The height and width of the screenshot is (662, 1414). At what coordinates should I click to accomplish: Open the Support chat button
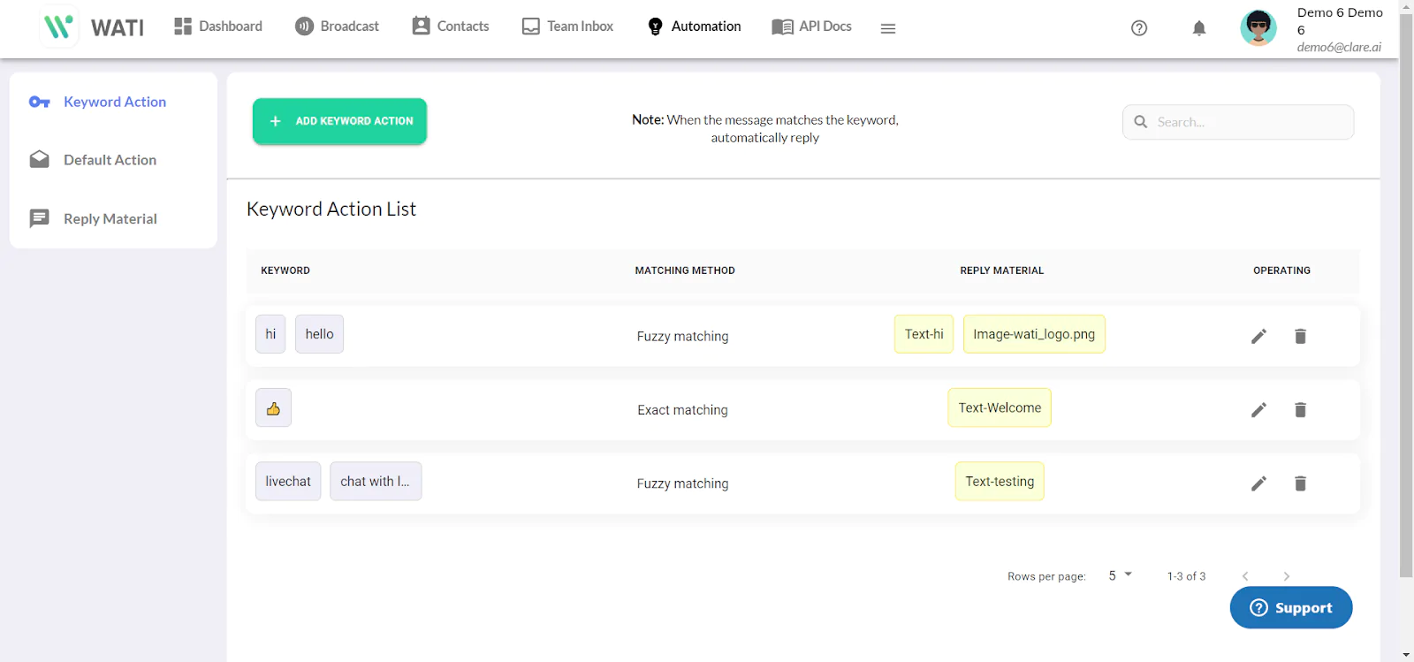pyautogui.click(x=1291, y=608)
